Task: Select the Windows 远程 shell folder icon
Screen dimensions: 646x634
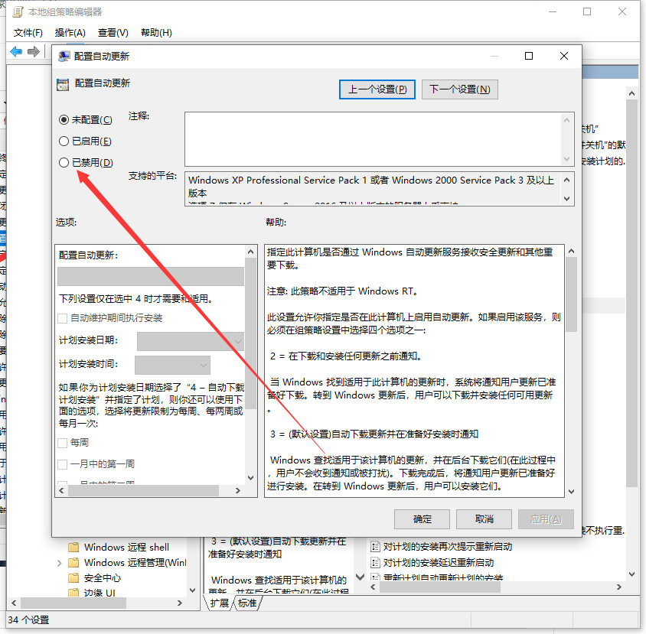Action: click(x=74, y=547)
